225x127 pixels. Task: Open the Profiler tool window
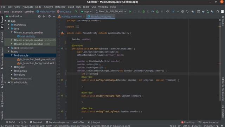78,122
